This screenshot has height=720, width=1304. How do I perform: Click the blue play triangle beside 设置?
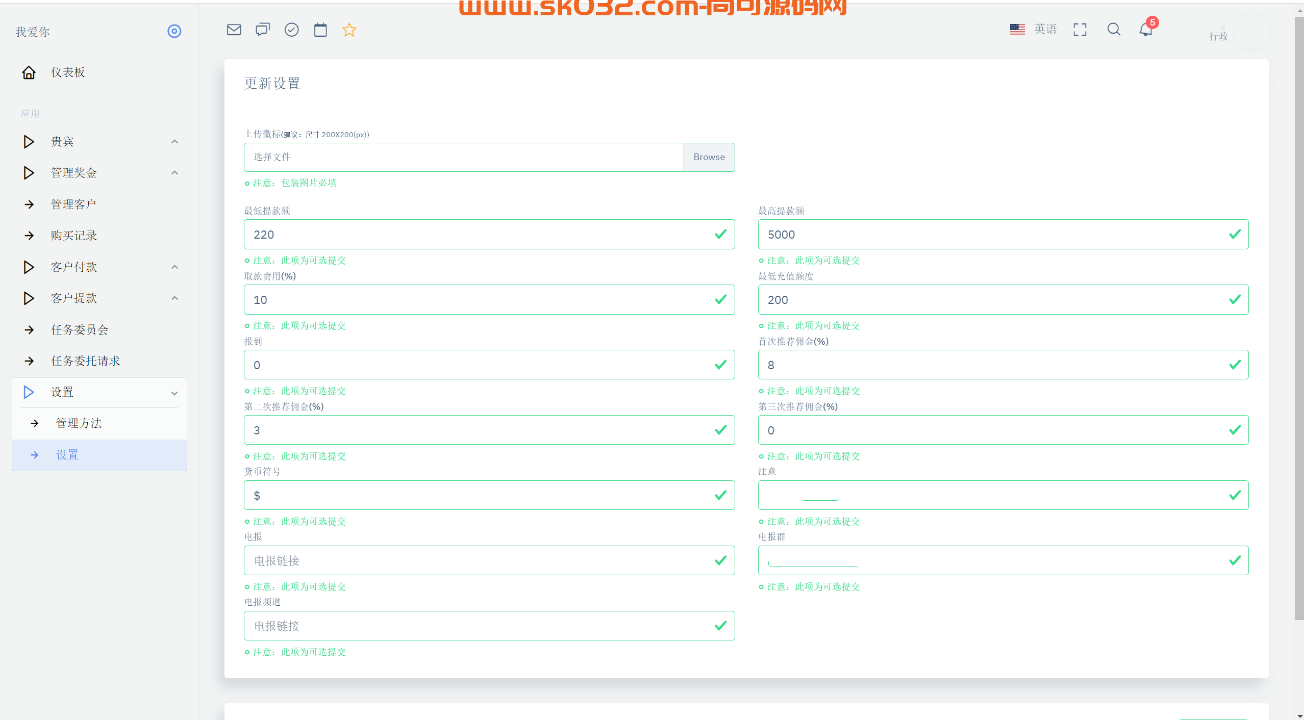(x=29, y=392)
